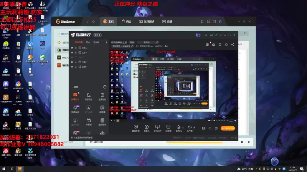Open the 直播伴侣 hamburger menu
The image size is (307, 172).
coord(220,35)
